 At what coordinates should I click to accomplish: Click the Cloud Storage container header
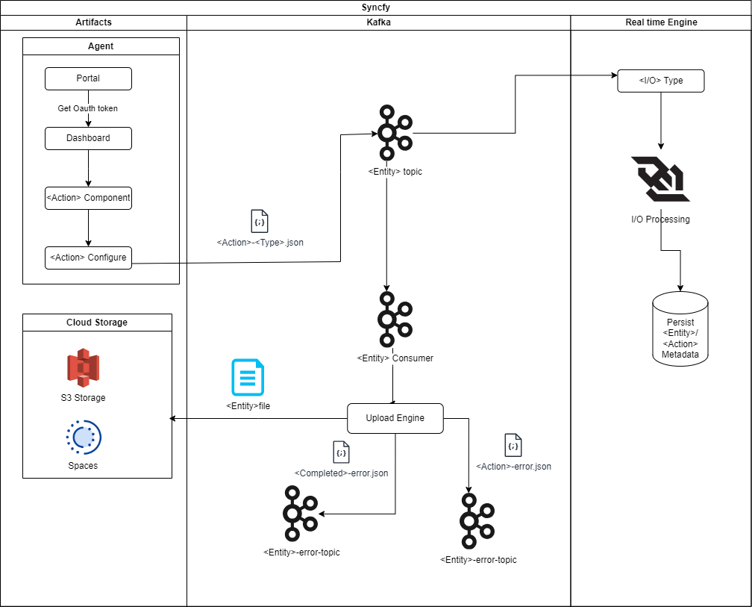point(97,323)
